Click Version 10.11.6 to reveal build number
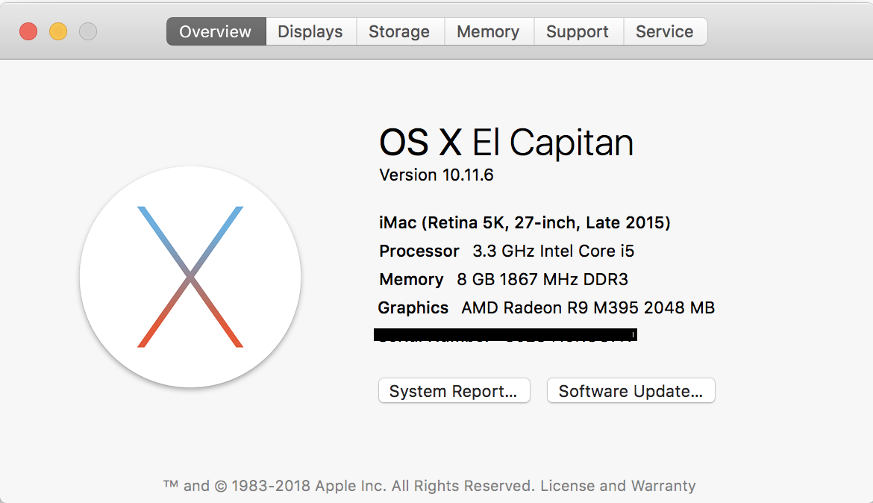Image resolution: width=873 pixels, height=503 pixels. tap(436, 175)
